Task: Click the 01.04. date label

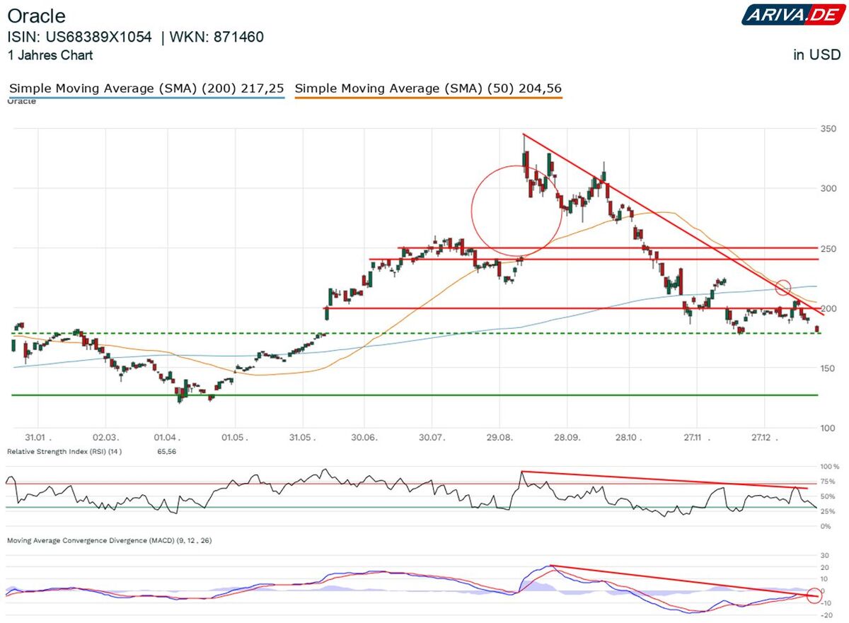Action: click(x=166, y=438)
